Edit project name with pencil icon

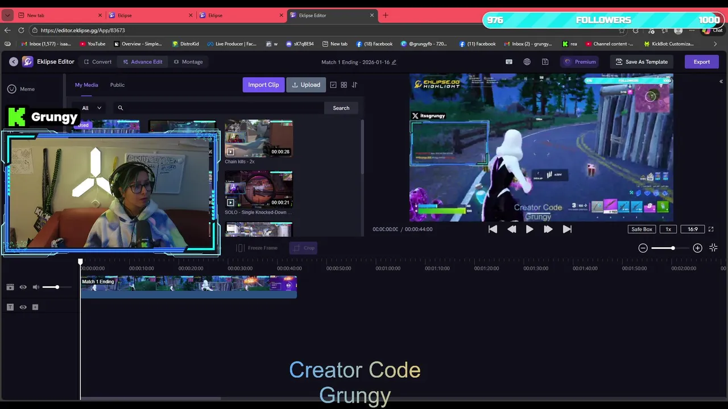pyautogui.click(x=394, y=62)
